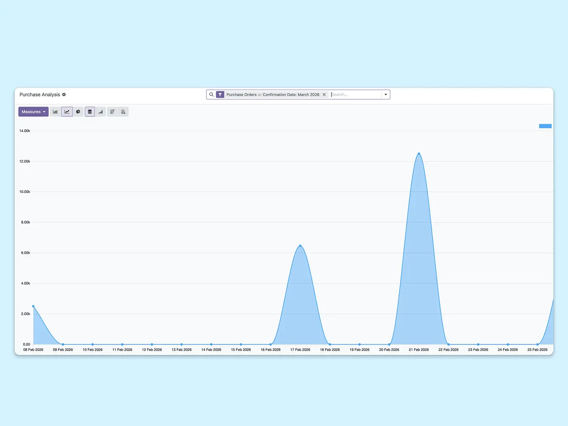Click the magnifier search icon
This screenshot has height=426, width=568.
point(211,95)
